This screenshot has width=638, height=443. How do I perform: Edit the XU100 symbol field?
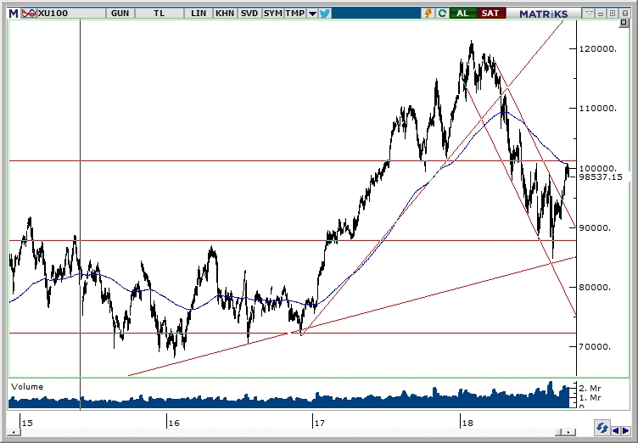coord(70,14)
